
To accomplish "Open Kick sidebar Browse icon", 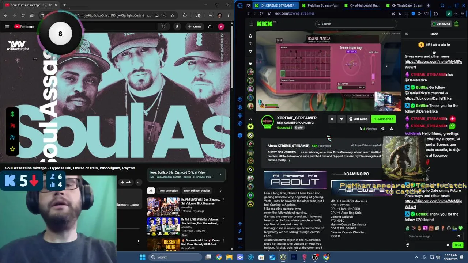I will pyautogui.click(x=250, y=43).
